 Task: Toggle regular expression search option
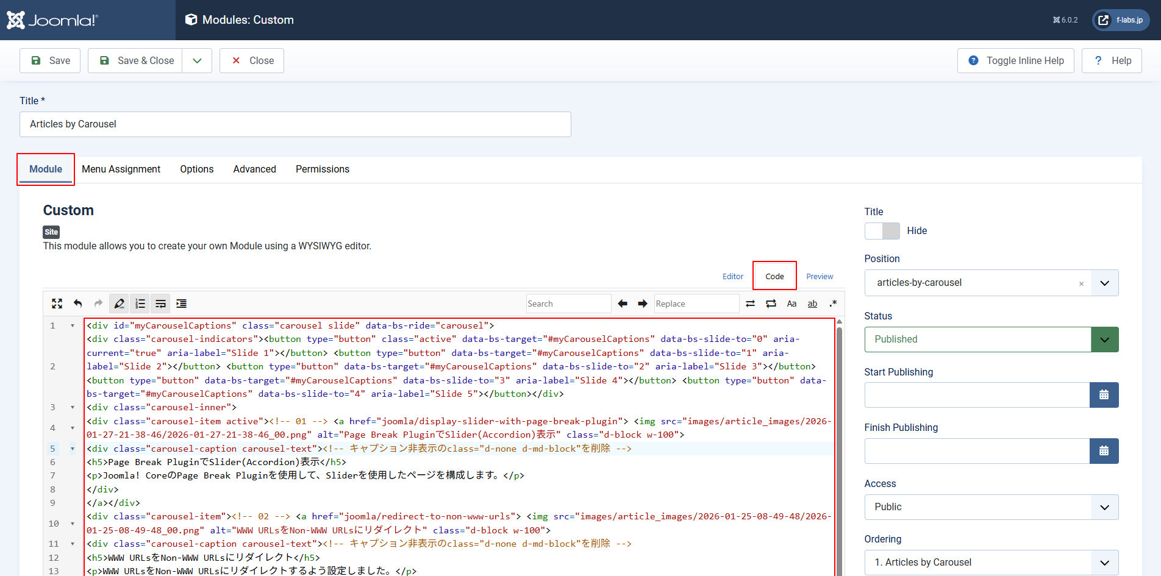coord(833,304)
